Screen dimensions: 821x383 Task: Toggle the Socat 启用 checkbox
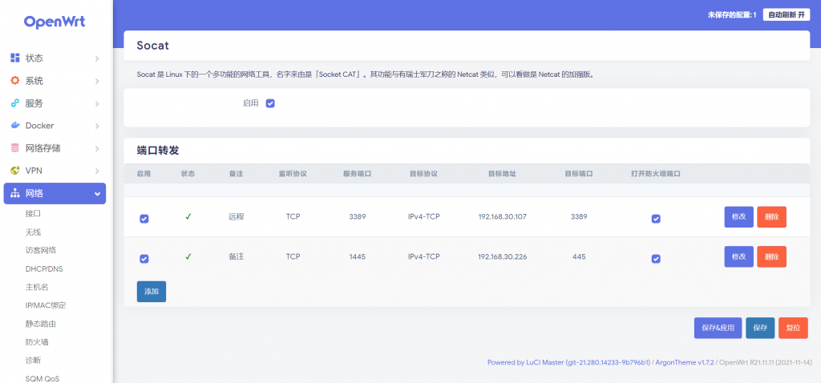270,103
